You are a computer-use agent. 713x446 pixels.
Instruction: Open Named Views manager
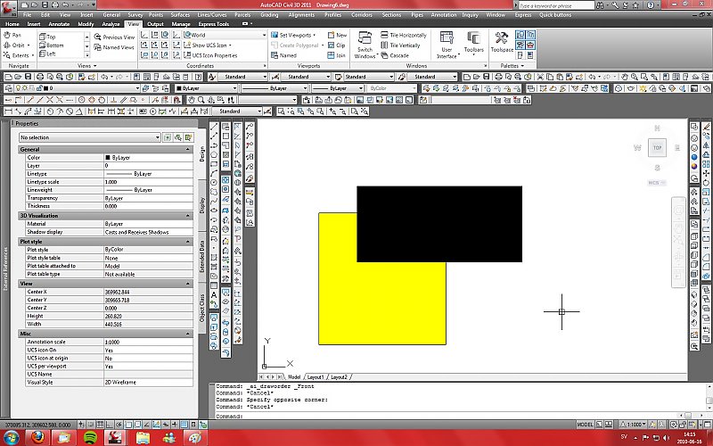coord(114,47)
